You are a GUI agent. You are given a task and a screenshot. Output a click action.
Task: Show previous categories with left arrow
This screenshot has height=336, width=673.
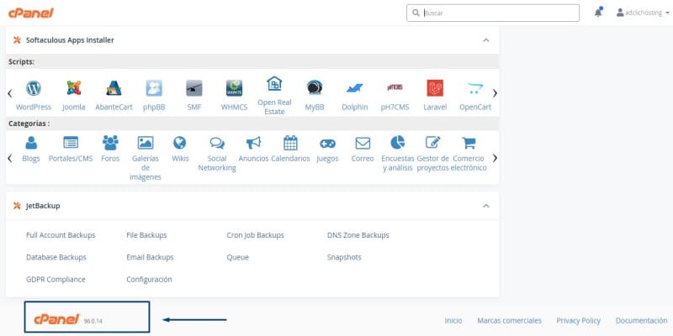(10, 158)
